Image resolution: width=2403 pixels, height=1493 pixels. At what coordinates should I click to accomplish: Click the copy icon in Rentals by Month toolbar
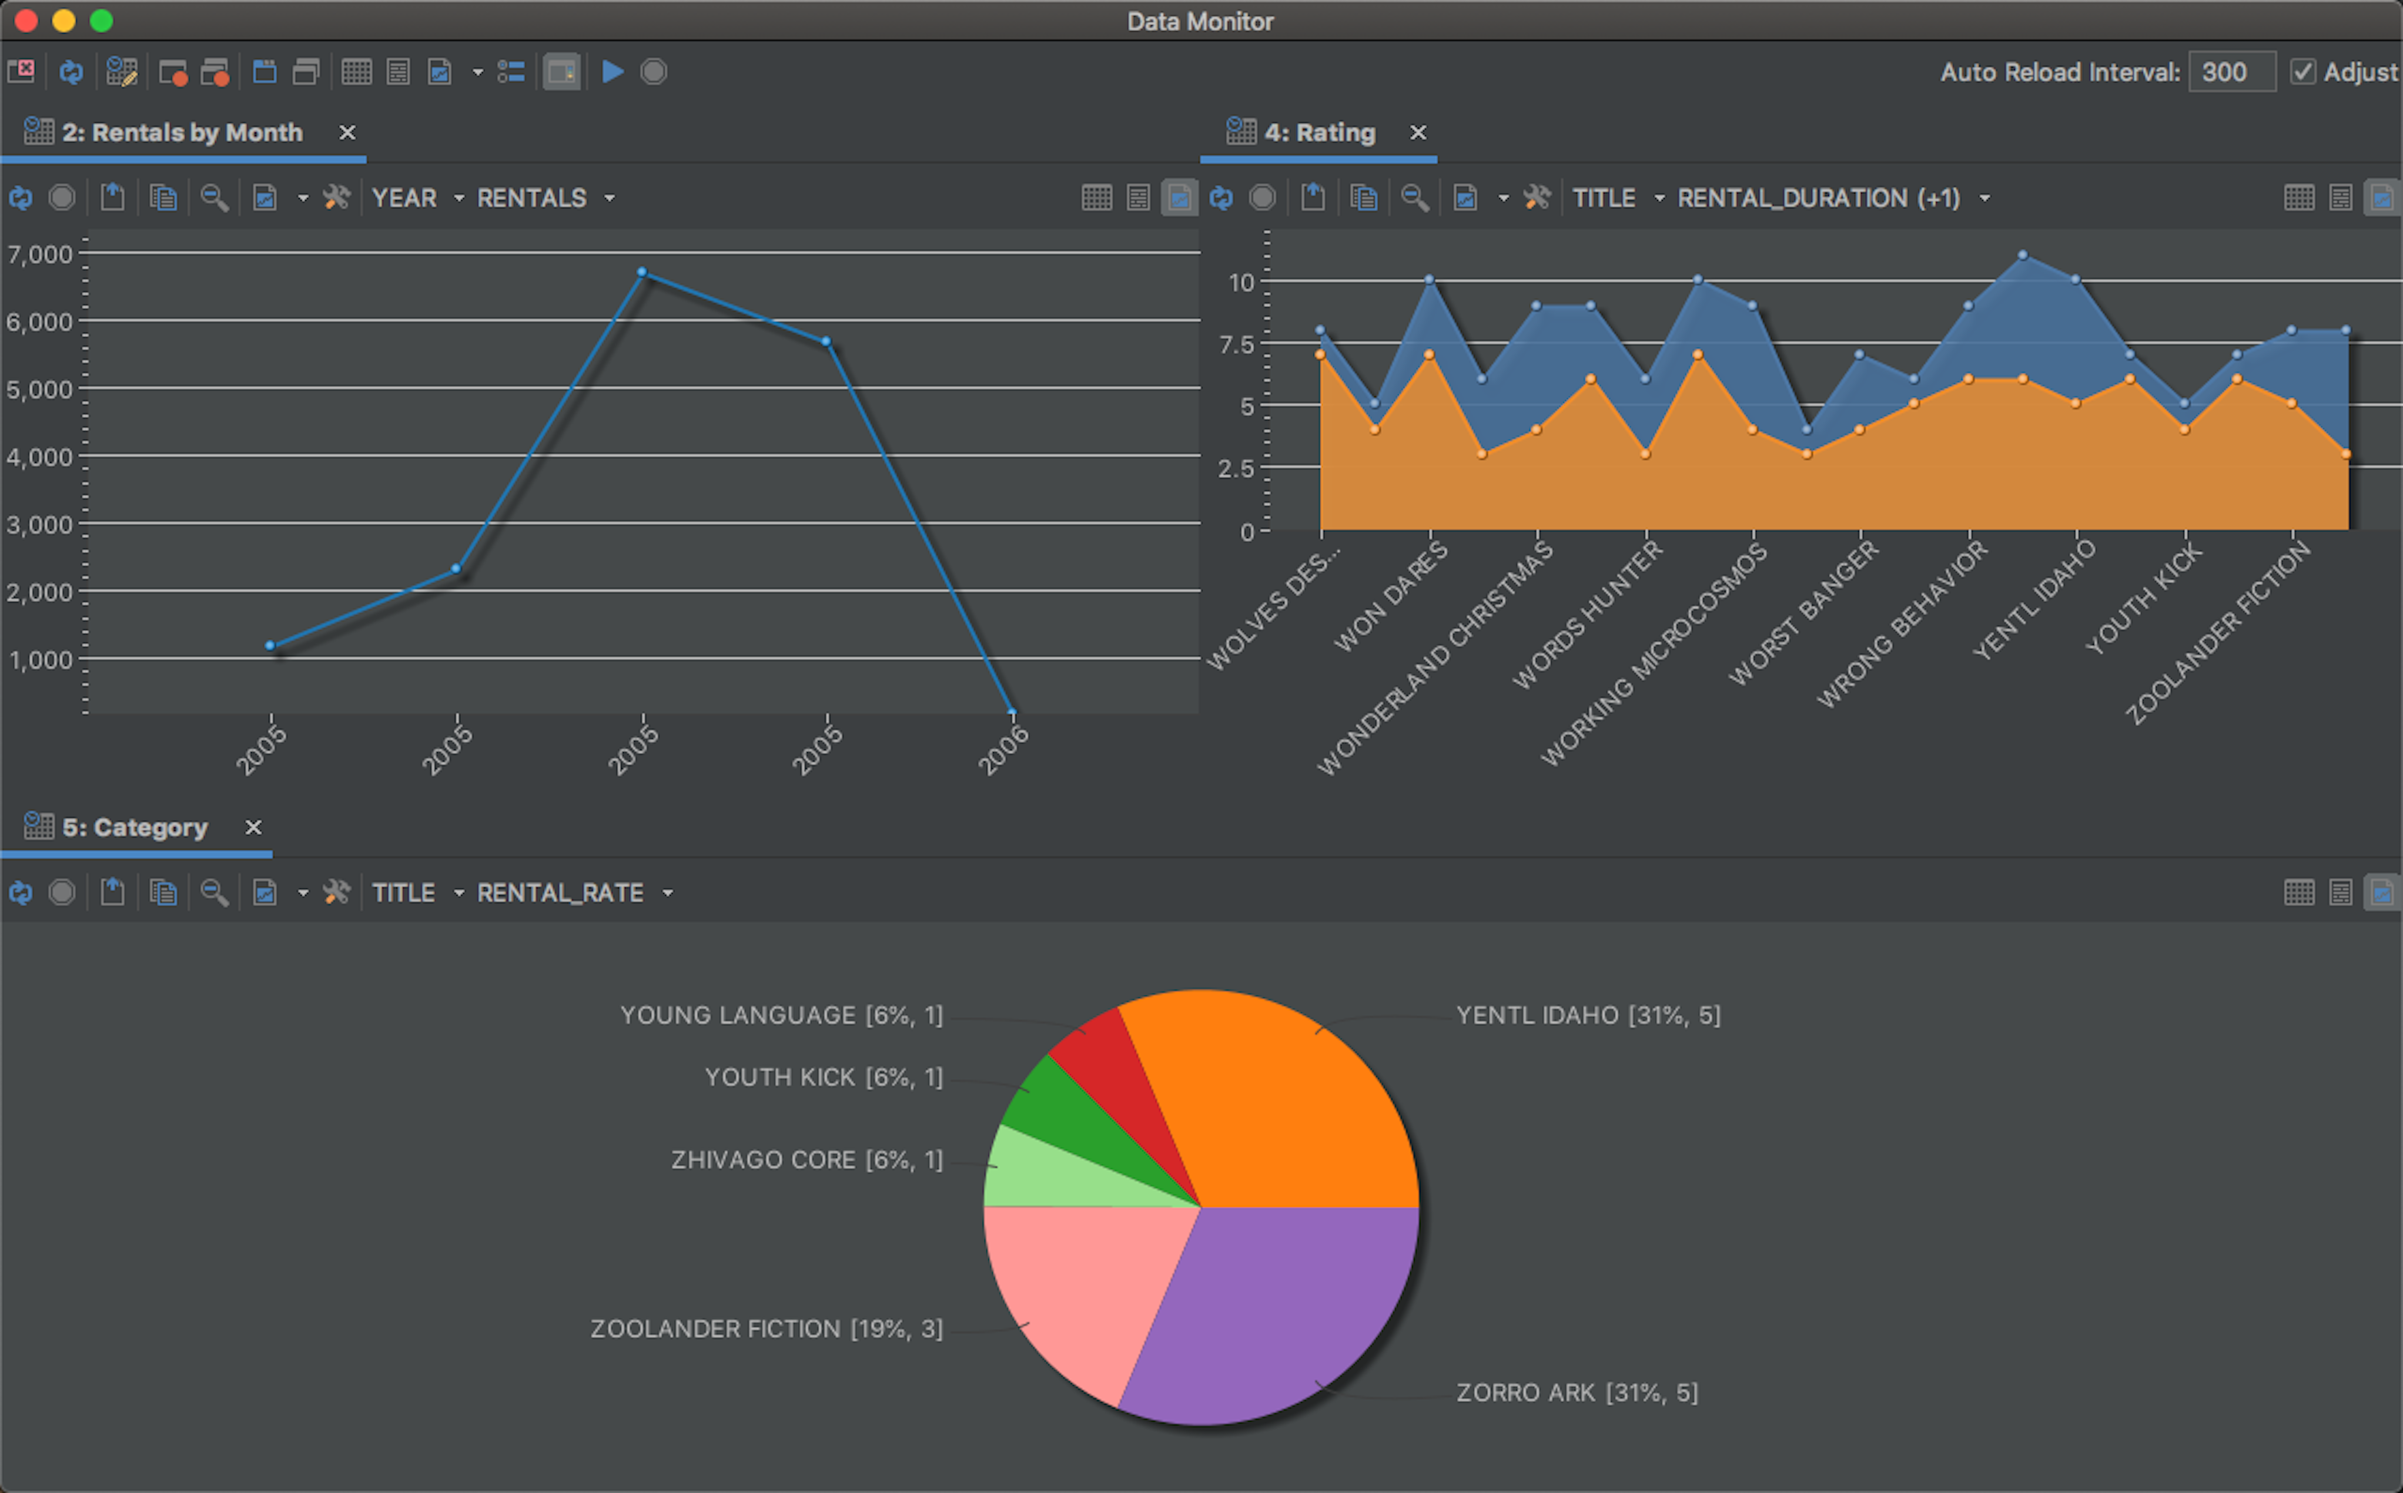point(164,197)
